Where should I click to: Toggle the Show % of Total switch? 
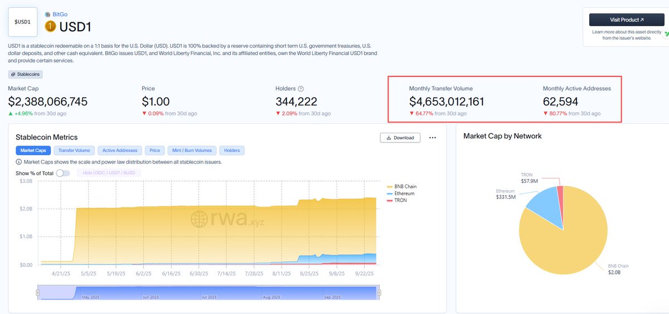(x=63, y=173)
